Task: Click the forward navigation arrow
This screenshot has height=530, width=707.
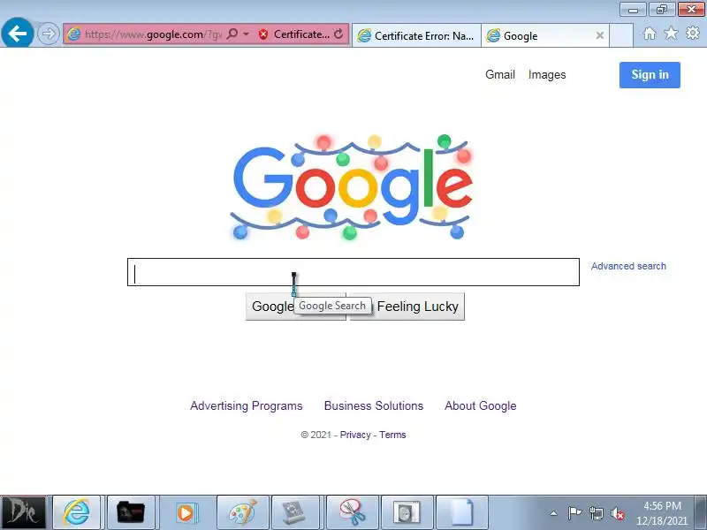Action: click(48, 34)
